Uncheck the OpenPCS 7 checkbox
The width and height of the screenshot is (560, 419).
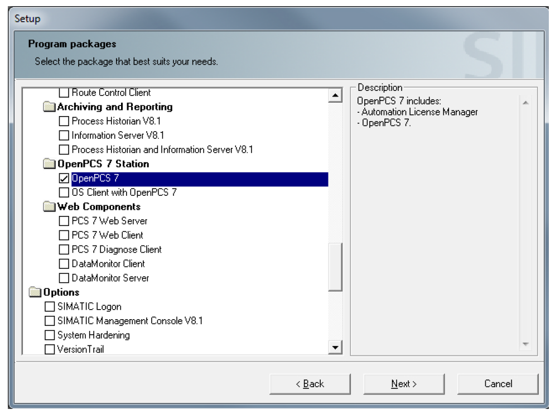[x=64, y=179]
